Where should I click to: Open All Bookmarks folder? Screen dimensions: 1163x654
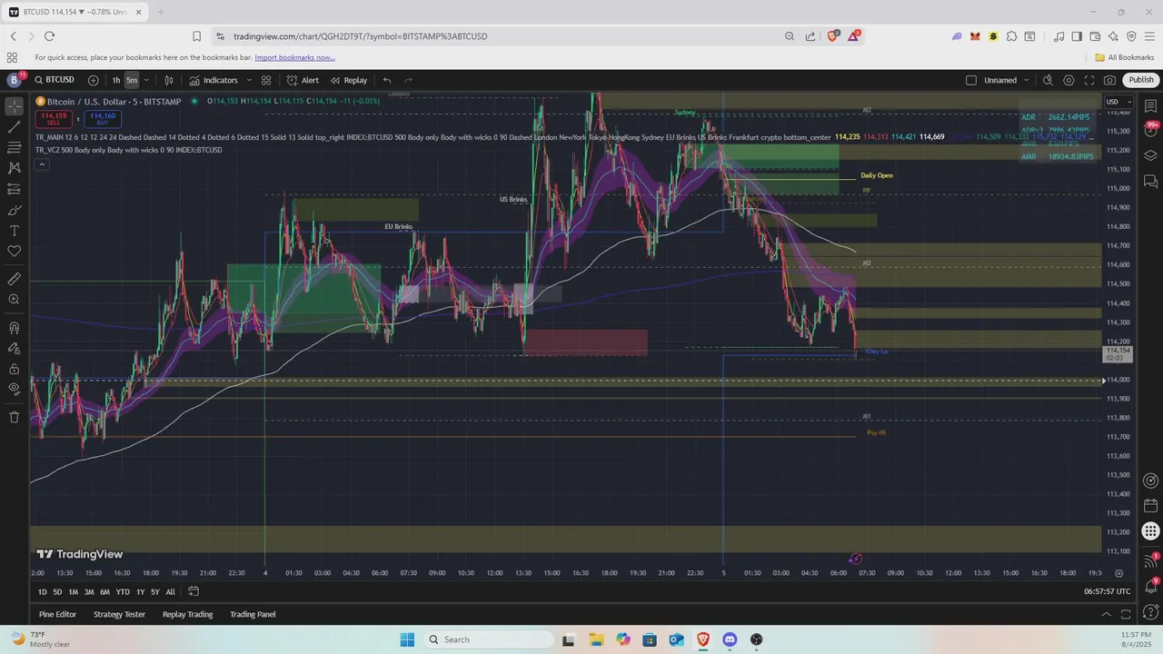pos(1125,57)
